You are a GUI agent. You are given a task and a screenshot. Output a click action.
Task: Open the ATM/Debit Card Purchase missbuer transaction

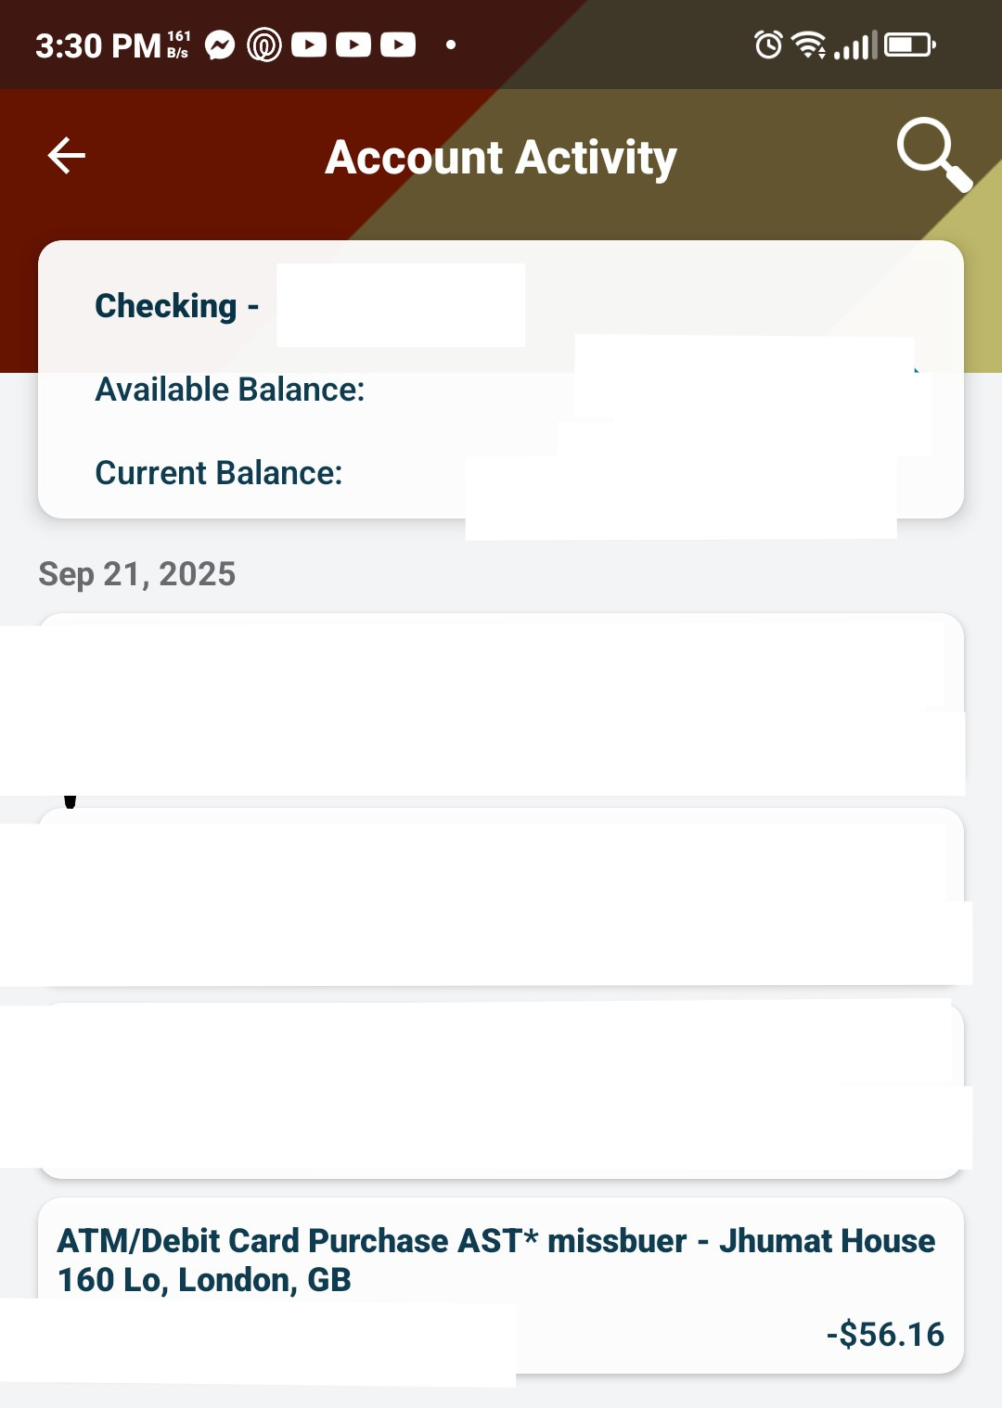click(496, 1260)
